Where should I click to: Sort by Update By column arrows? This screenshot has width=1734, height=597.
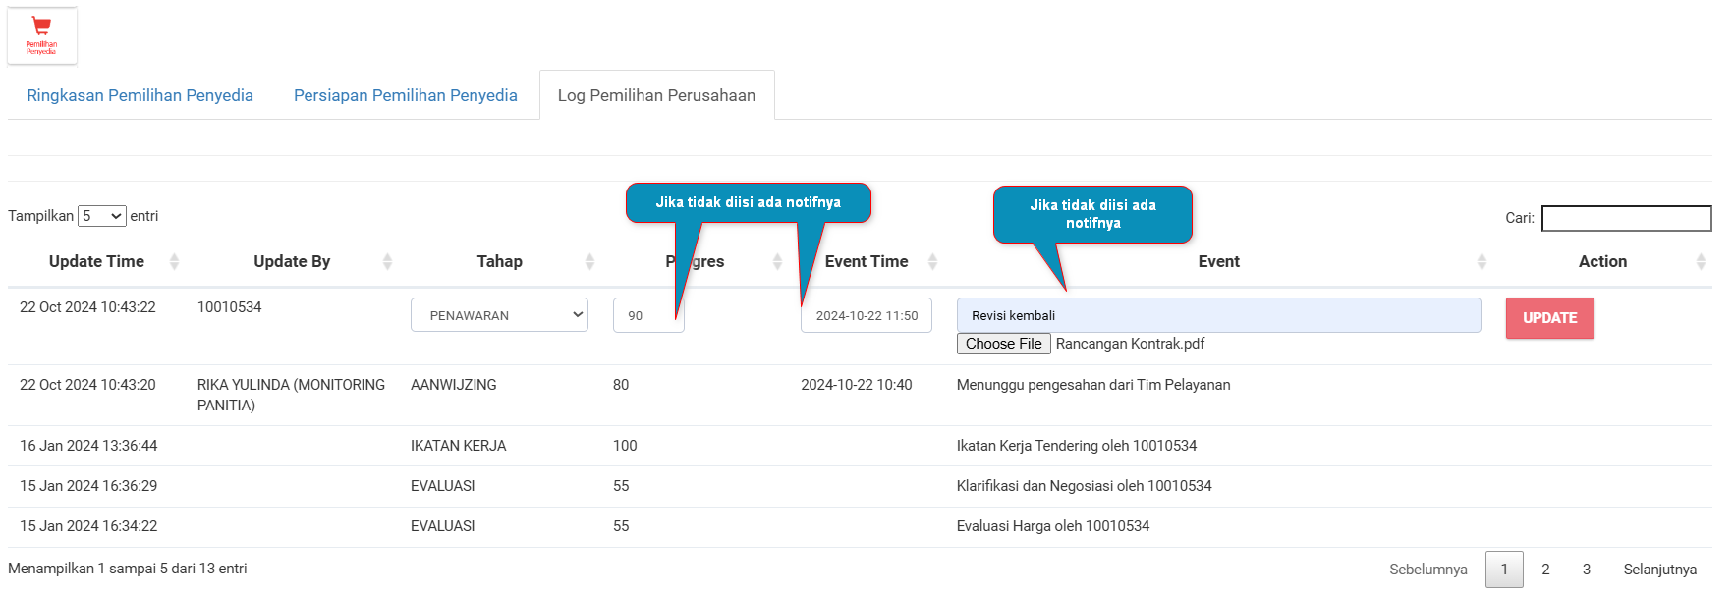[387, 261]
